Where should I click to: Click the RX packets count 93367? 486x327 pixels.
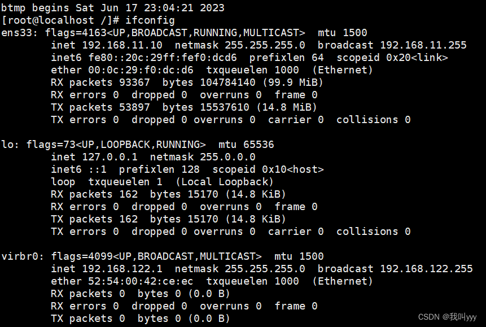tap(134, 82)
